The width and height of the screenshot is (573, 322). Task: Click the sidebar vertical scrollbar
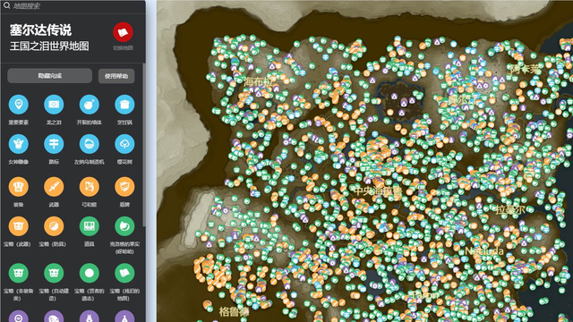144,146
